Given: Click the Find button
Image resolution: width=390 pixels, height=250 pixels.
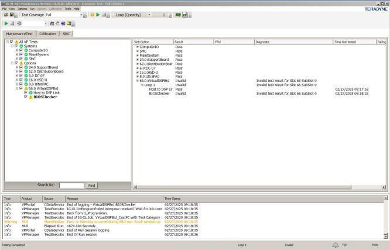Looking at the screenshot, I should click(x=92, y=185).
